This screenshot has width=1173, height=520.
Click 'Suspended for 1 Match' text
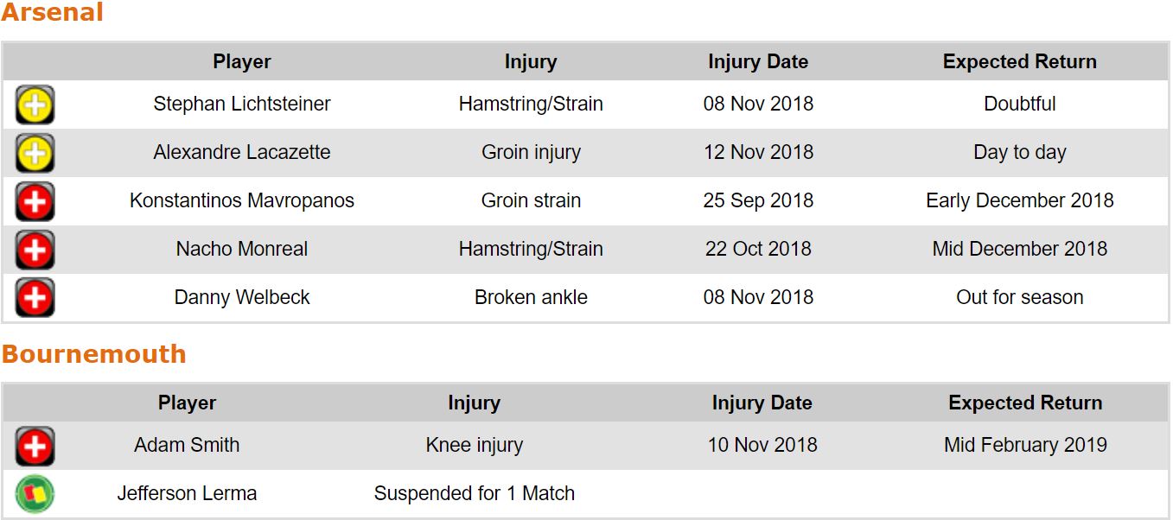point(474,494)
